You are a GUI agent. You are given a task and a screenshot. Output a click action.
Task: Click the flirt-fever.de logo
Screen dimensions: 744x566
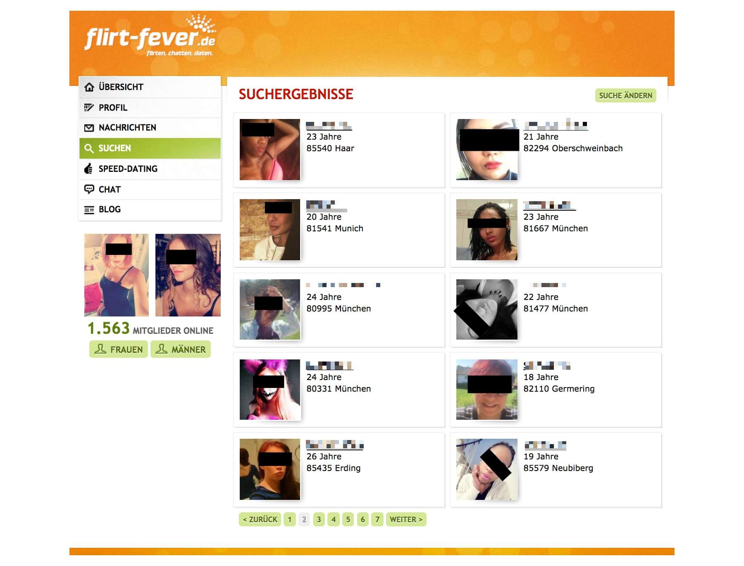coord(150,36)
